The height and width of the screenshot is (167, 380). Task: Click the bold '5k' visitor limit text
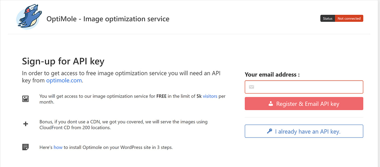tap(199, 96)
